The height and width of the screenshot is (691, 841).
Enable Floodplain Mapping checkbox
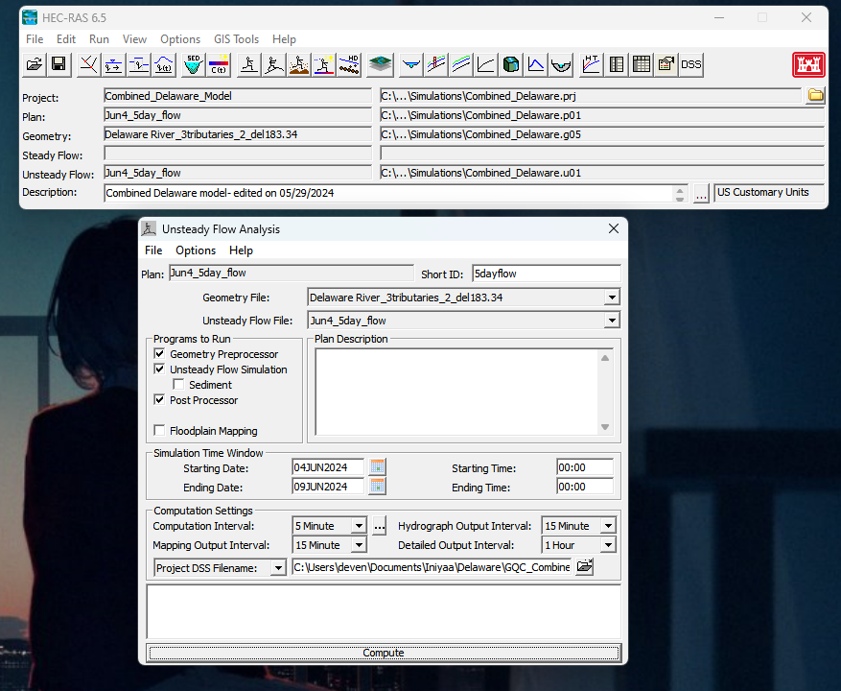pyautogui.click(x=159, y=431)
